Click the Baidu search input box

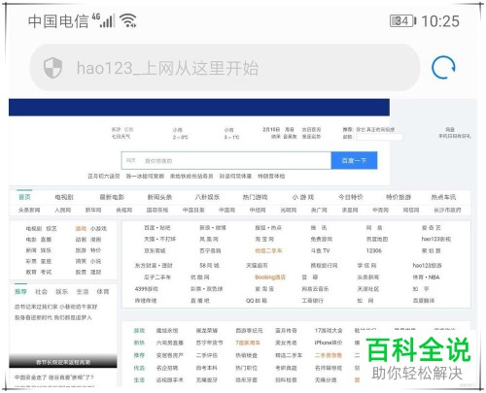pos(226,160)
